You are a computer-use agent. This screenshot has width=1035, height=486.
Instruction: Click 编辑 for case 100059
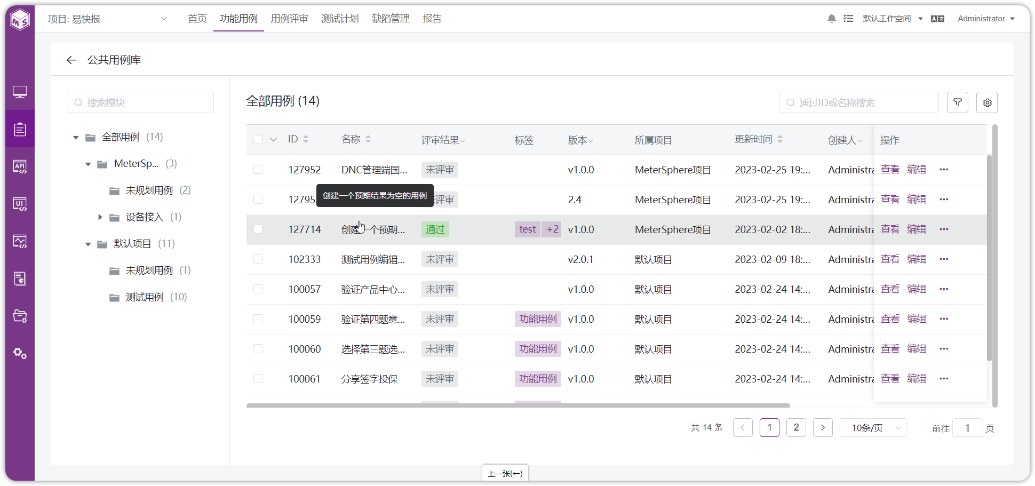[x=917, y=319]
